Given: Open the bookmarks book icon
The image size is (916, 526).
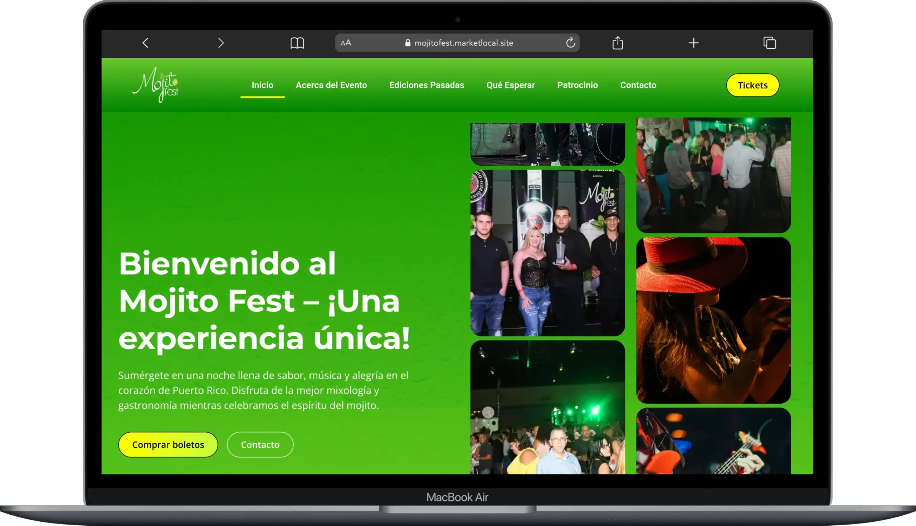Looking at the screenshot, I should click(297, 43).
